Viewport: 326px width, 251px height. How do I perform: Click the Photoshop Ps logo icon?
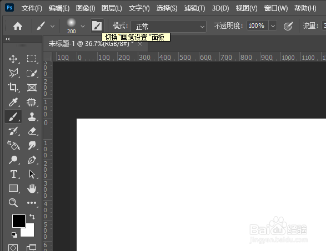pyautogui.click(x=9, y=8)
